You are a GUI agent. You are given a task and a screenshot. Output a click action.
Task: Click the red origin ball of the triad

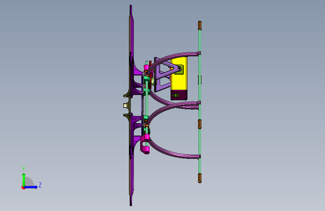tap(23, 187)
